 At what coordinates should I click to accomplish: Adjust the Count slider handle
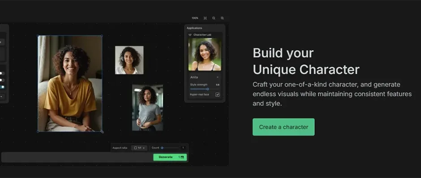(x=162, y=148)
